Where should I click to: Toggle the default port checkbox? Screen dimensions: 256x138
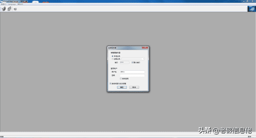coord(132,63)
